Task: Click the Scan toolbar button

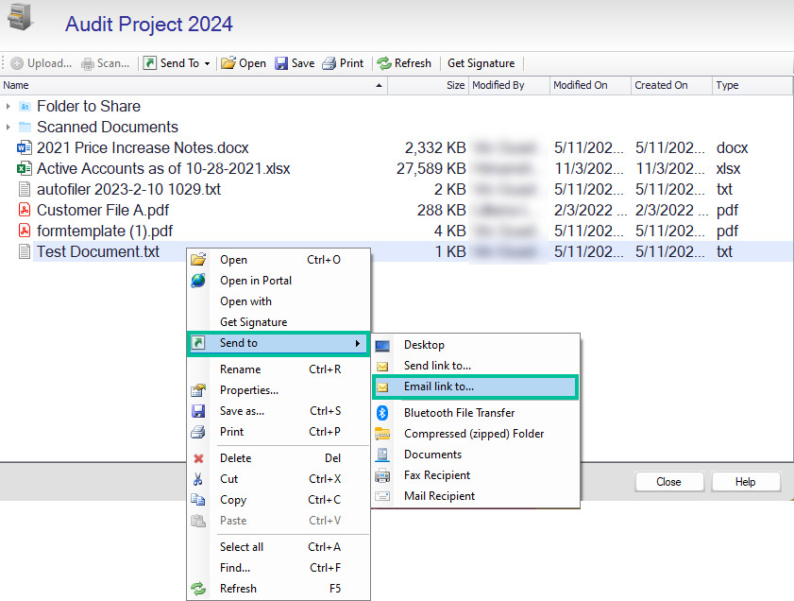Action: (106, 63)
